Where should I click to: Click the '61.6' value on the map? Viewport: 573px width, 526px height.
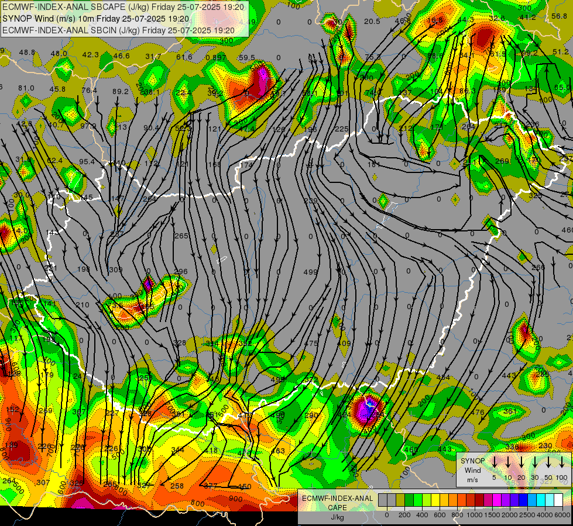point(184,57)
